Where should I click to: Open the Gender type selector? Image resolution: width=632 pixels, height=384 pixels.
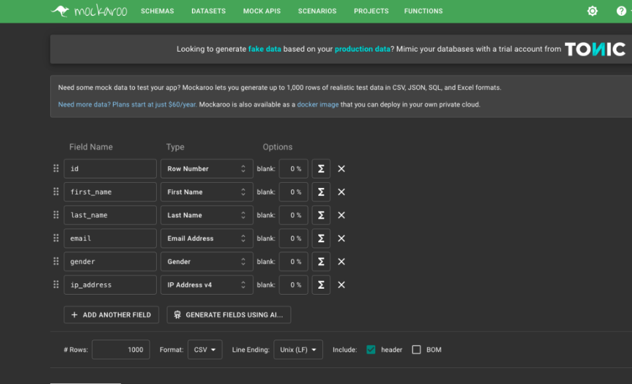[206, 262]
